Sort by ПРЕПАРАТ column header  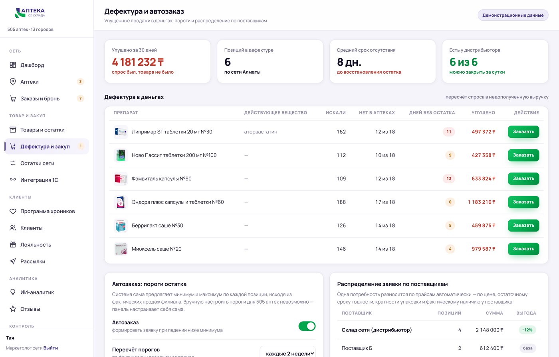[x=126, y=113]
